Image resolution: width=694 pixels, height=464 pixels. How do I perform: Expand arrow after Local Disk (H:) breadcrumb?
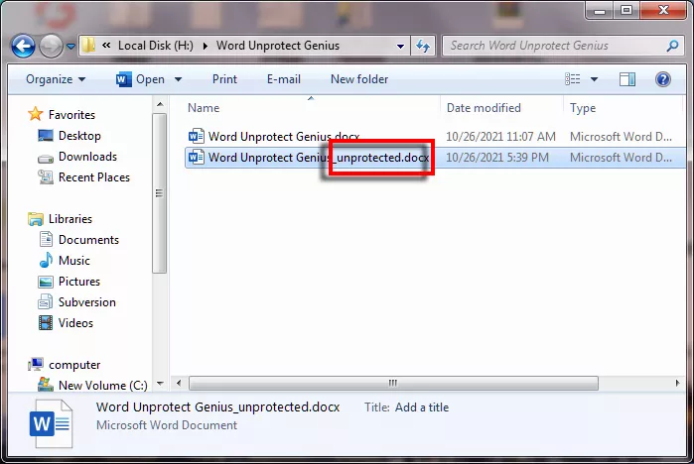205,46
